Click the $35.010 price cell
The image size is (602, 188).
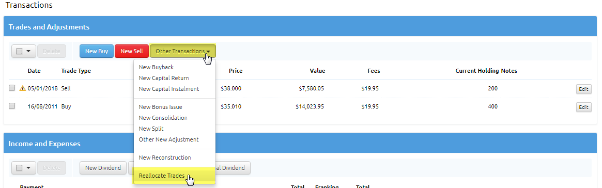tap(231, 106)
